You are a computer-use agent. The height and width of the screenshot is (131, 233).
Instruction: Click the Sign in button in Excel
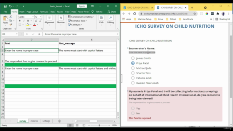(x=82, y=6)
